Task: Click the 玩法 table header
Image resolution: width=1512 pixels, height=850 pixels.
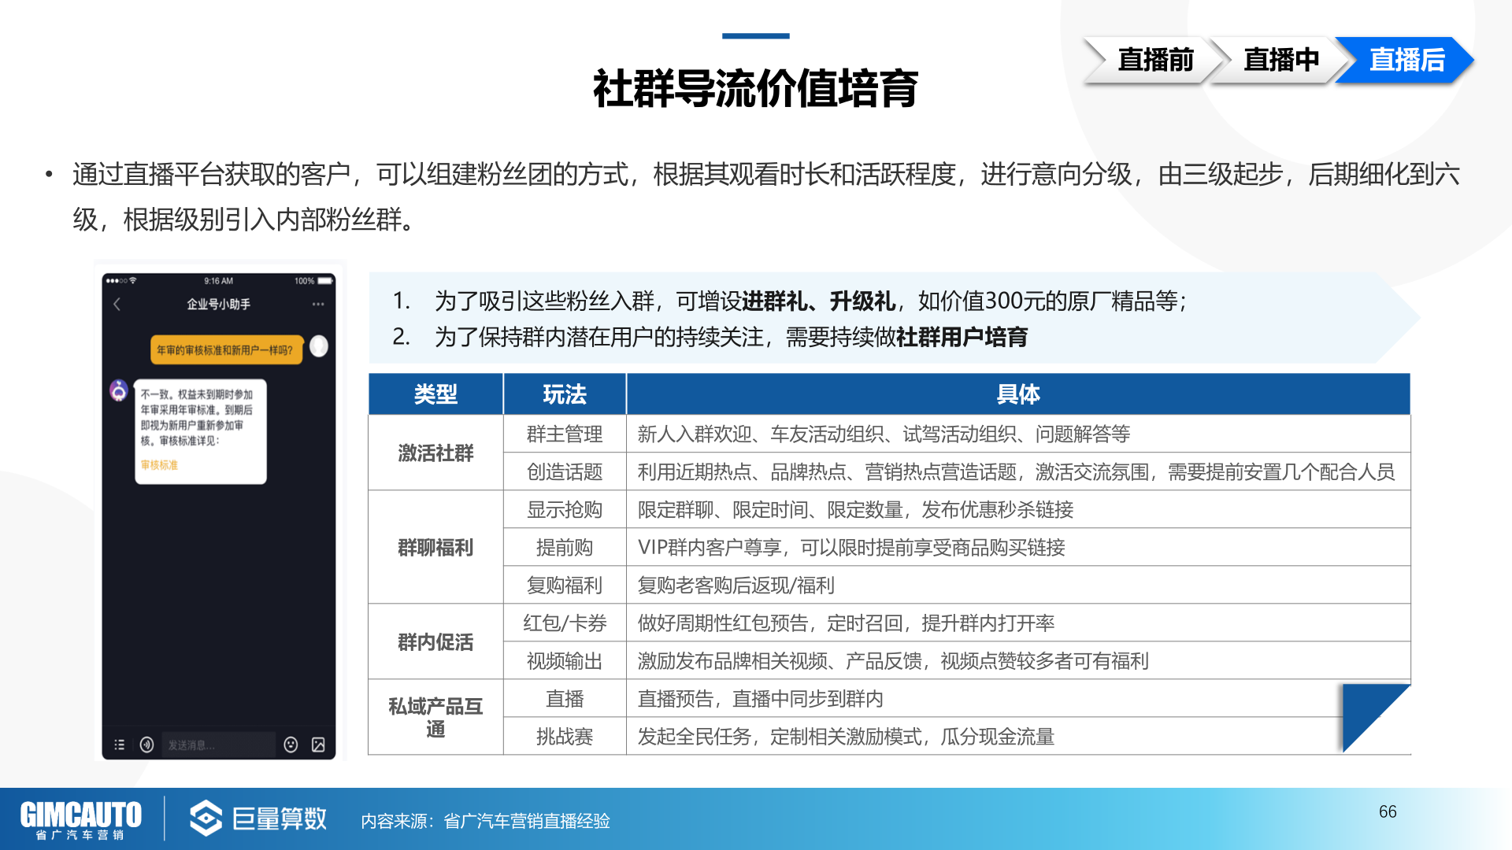Action: (565, 394)
